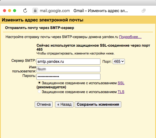Viewport: 156px width, 138px height.
Task: Select the secured TLS connection radio button
Action: tap(39, 92)
